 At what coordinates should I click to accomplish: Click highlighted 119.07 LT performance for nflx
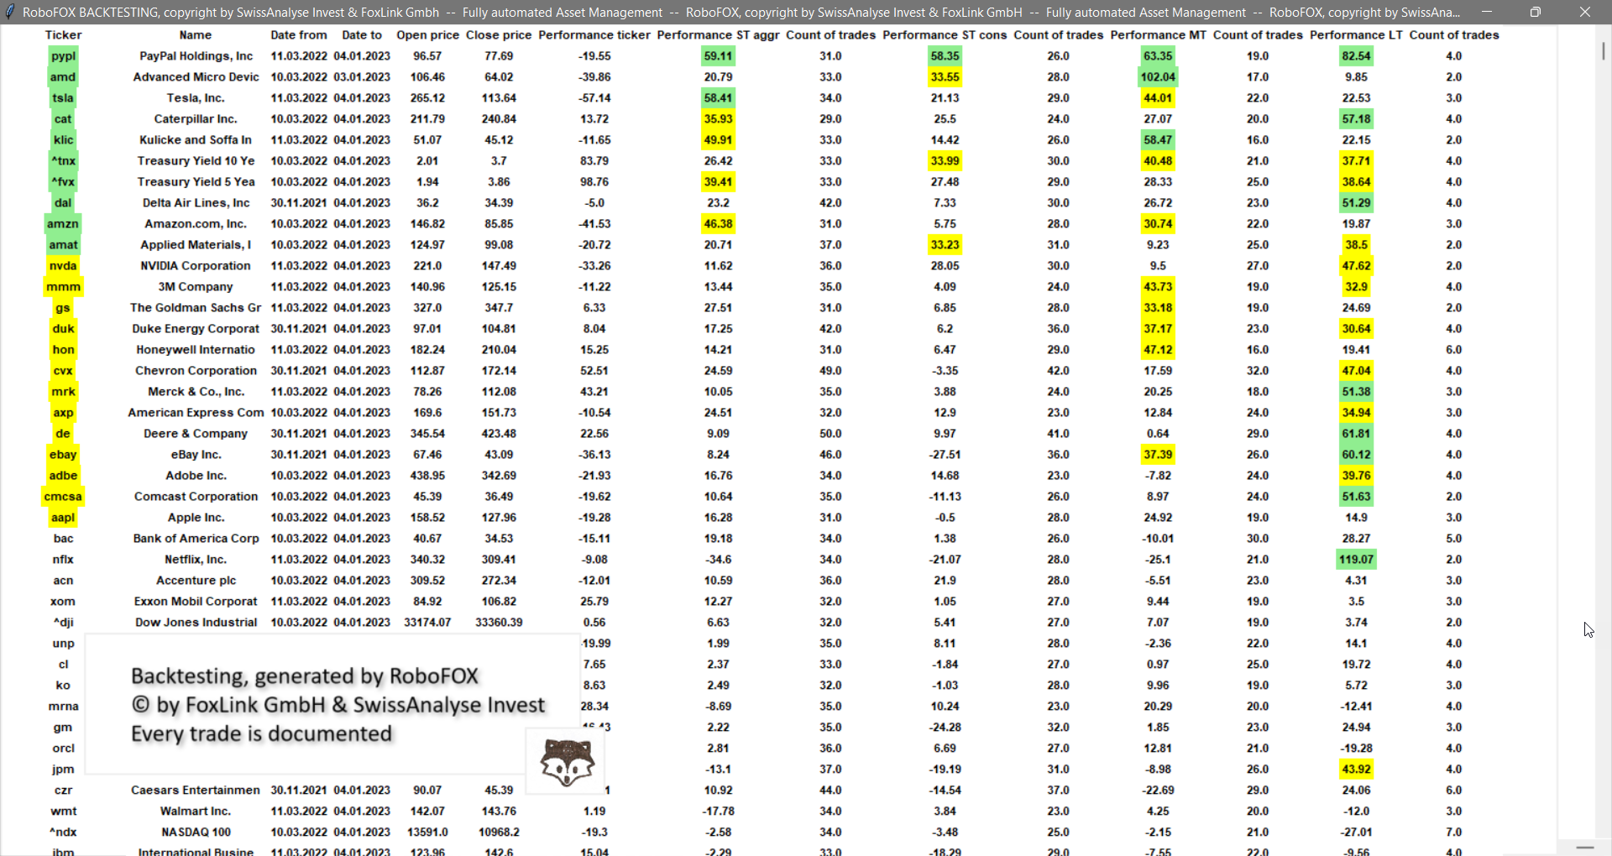[x=1356, y=560]
